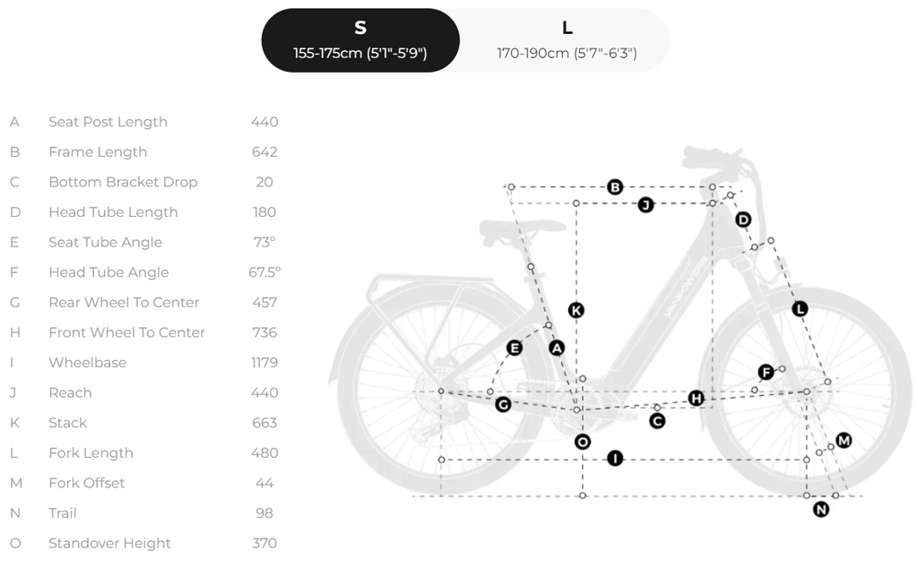918x568 pixels.
Task: Click the C bottom bracket drop marker
Action: (x=657, y=420)
